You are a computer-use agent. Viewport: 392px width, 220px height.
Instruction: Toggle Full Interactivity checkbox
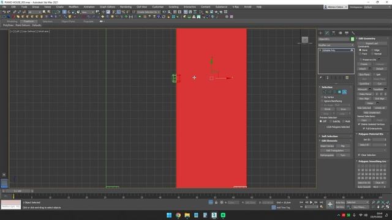pos(364,128)
